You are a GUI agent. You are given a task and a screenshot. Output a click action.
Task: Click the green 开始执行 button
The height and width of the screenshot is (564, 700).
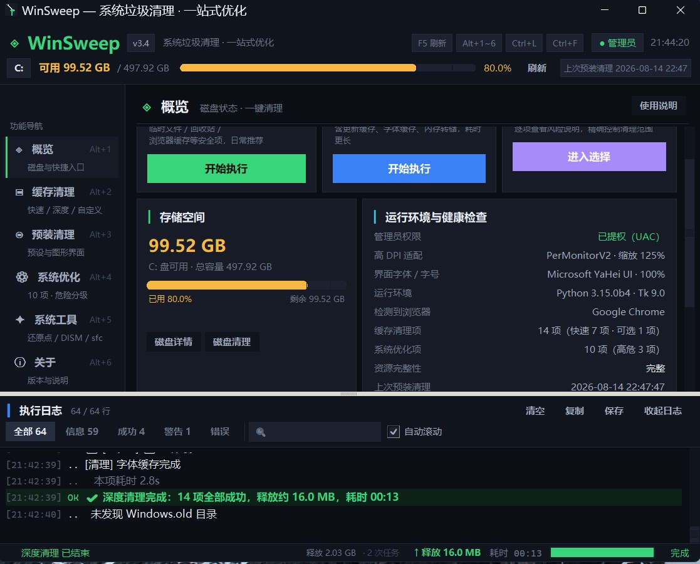[226, 169]
